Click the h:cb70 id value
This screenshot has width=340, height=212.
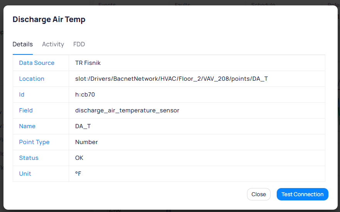click(85, 95)
